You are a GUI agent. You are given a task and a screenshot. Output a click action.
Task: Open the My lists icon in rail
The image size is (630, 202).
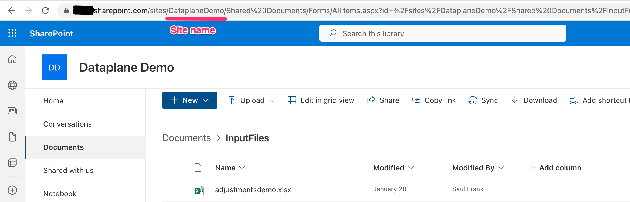(12, 163)
